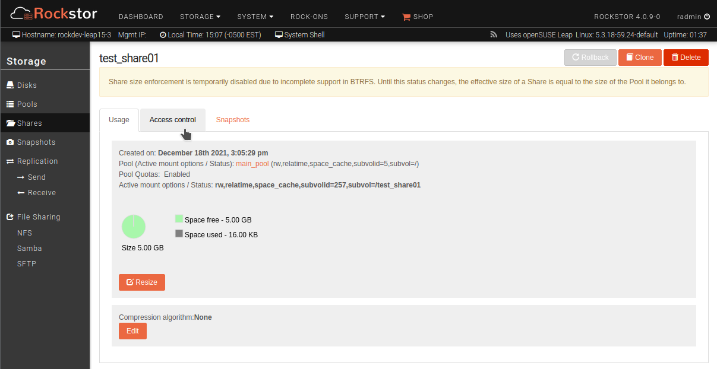Screen dimensions: 717x369
Task: Open Shares in the Storage sidebar
Action: tap(45, 123)
